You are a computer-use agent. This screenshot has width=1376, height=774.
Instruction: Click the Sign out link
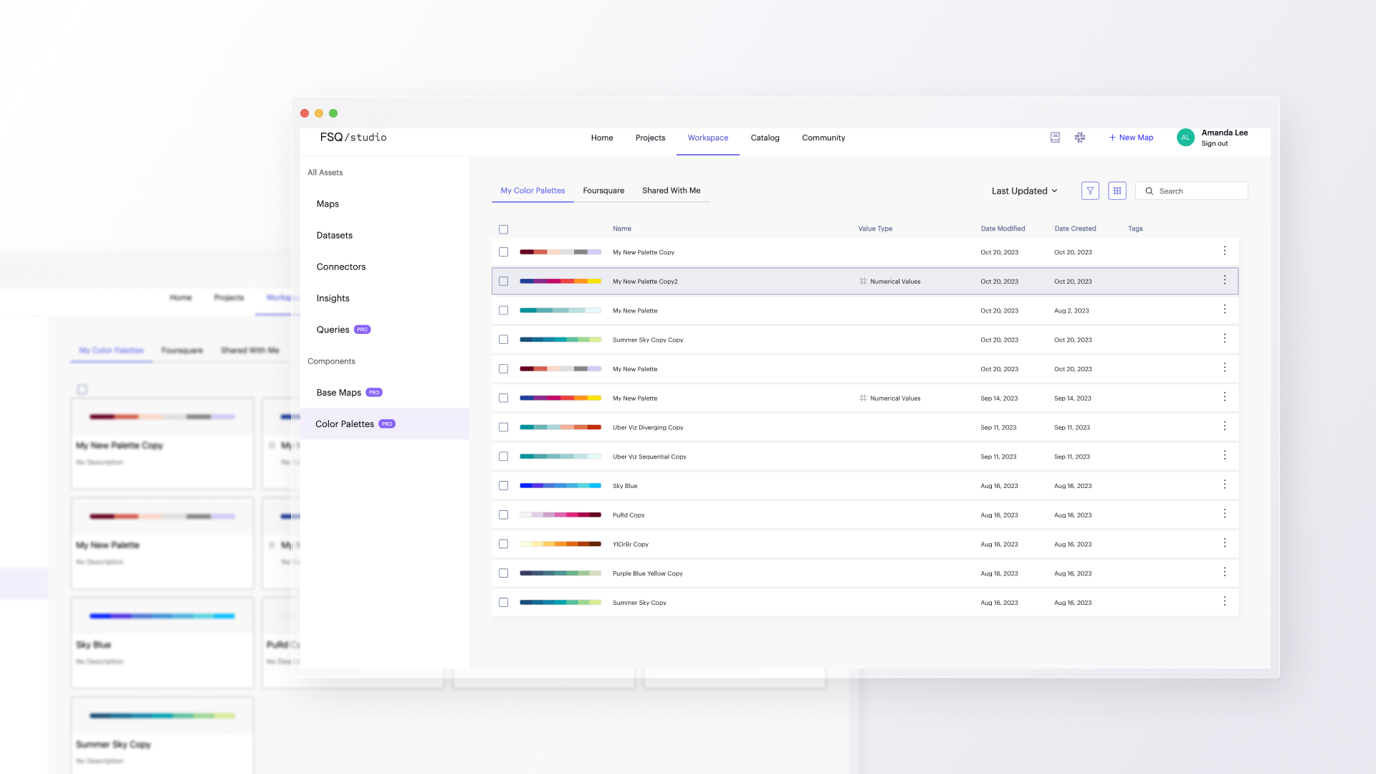tap(1214, 144)
